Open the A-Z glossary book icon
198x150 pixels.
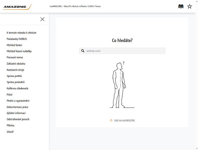click(181, 6)
